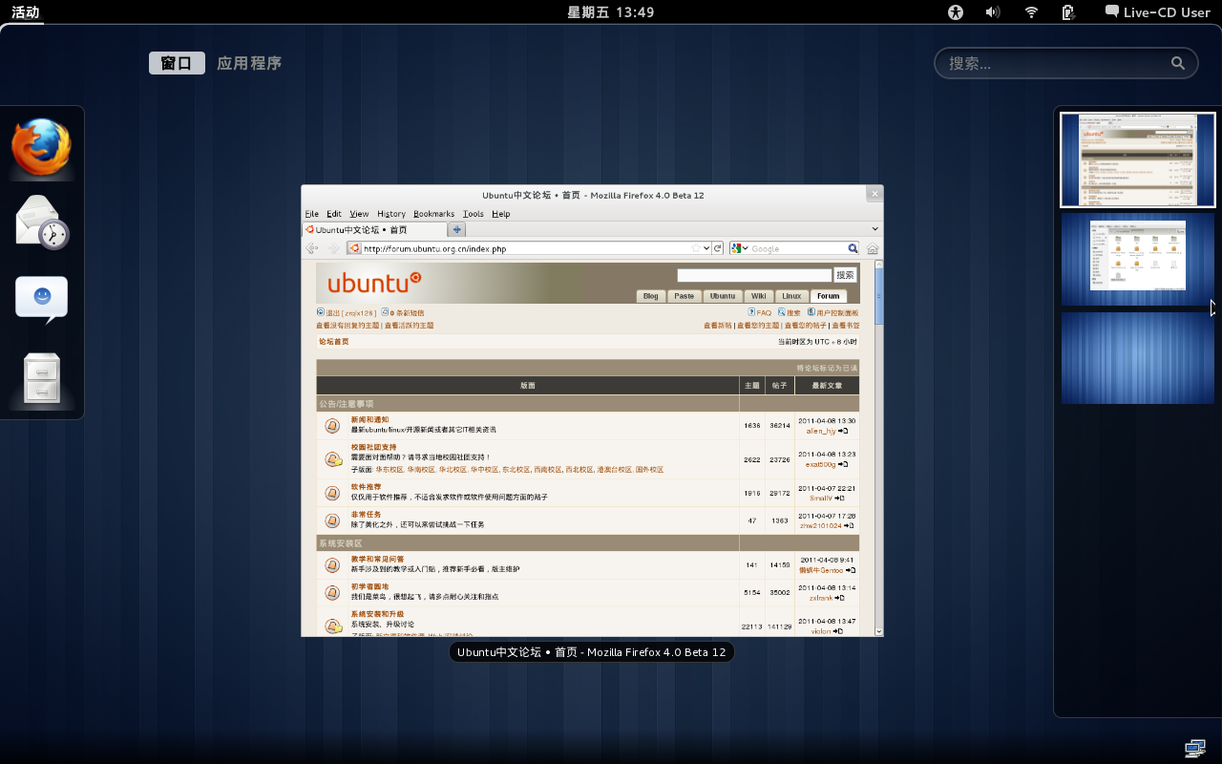Reload the forum page in Firefox
This screenshot has width=1222, height=764.
click(718, 248)
